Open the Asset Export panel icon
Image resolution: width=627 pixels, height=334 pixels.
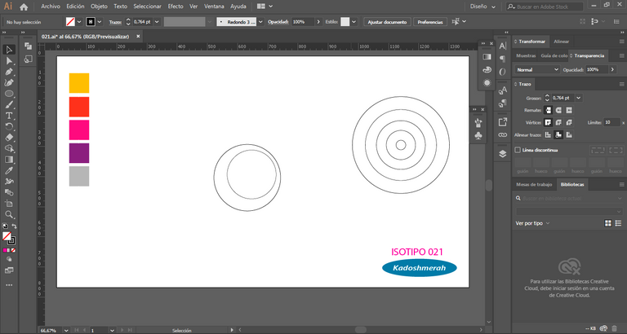(x=503, y=121)
